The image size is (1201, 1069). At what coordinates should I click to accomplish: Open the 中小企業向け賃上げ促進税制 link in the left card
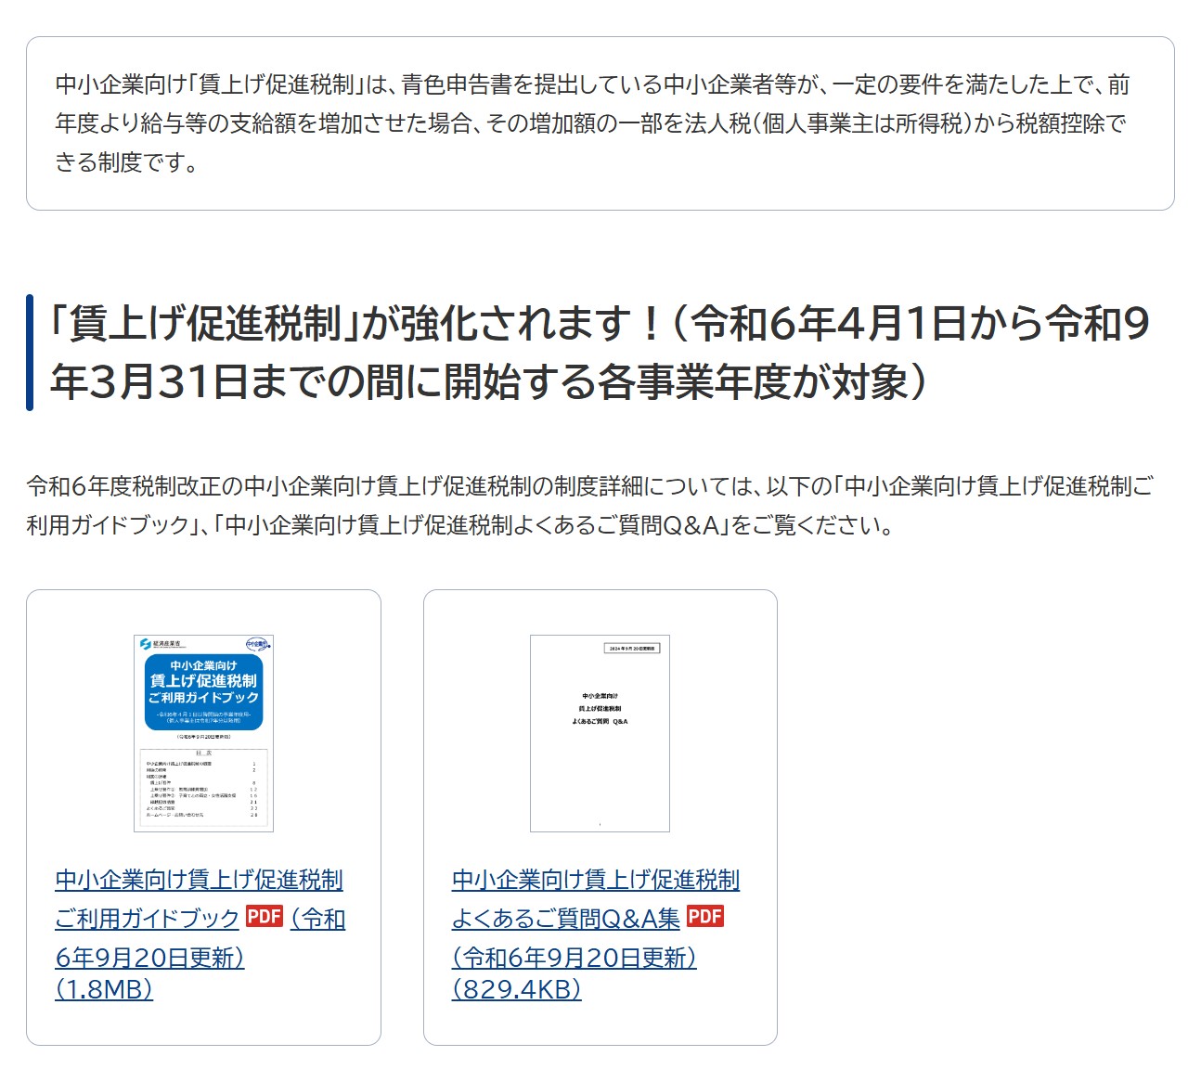[x=199, y=880]
